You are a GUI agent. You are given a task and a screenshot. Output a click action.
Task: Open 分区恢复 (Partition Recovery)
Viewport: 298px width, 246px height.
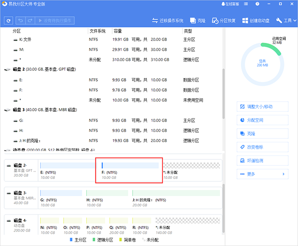point(224,20)
